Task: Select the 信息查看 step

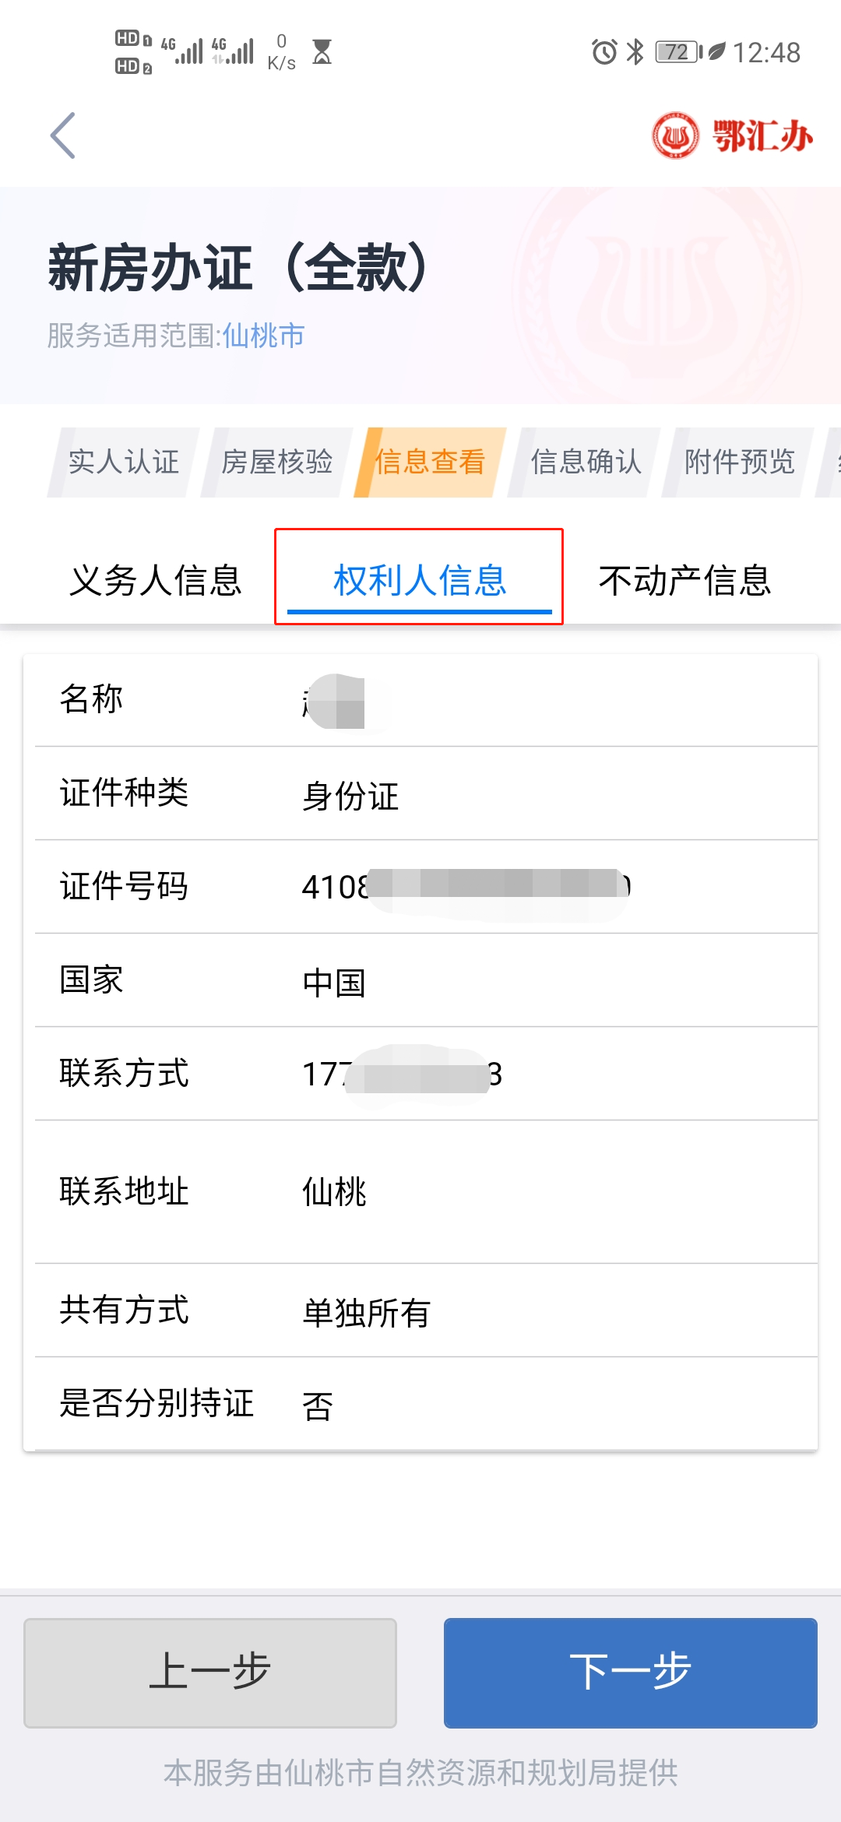Action: point(430,462)
